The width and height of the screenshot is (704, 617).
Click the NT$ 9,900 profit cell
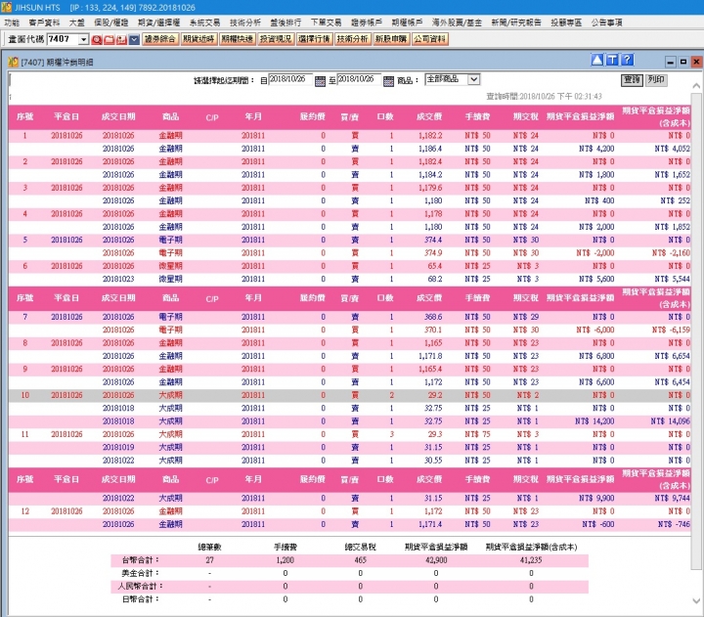pyautogui.click(x=596, y=498)
